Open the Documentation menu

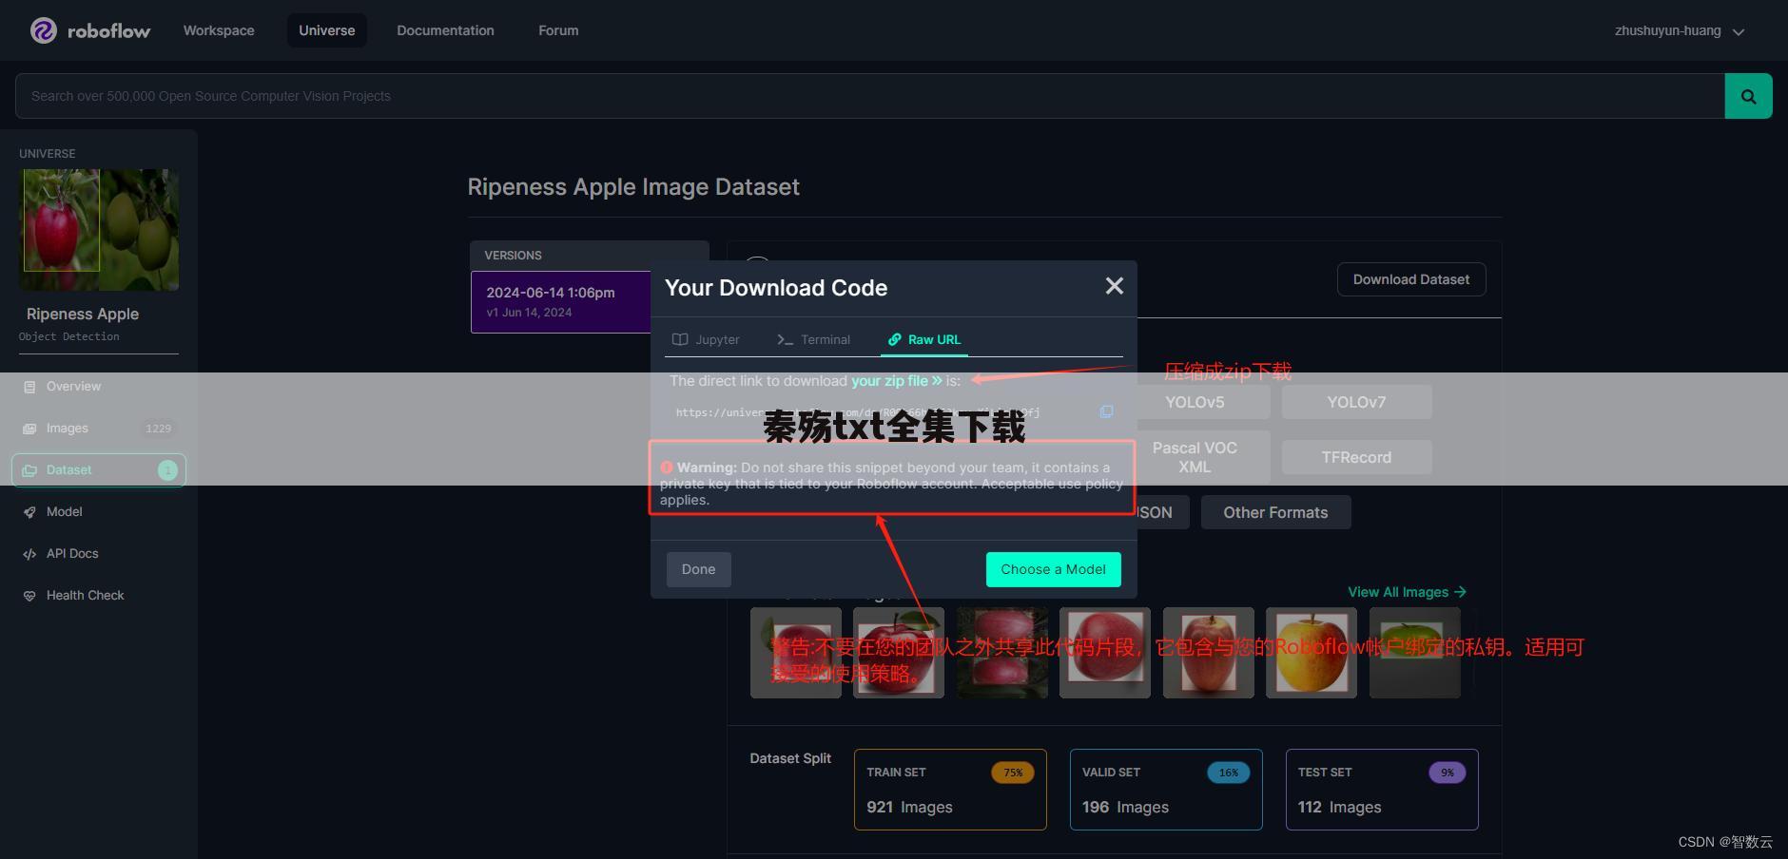click(445, 30)
